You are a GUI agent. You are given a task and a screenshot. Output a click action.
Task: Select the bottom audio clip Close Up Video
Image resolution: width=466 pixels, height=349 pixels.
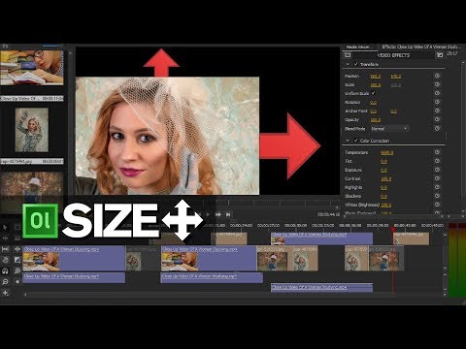click(321, 287)
